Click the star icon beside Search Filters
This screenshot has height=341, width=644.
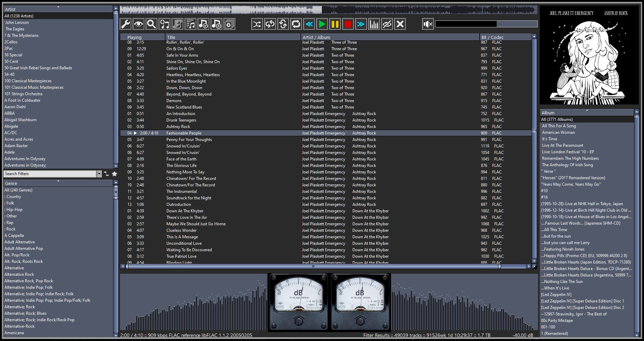coord(115,174)
